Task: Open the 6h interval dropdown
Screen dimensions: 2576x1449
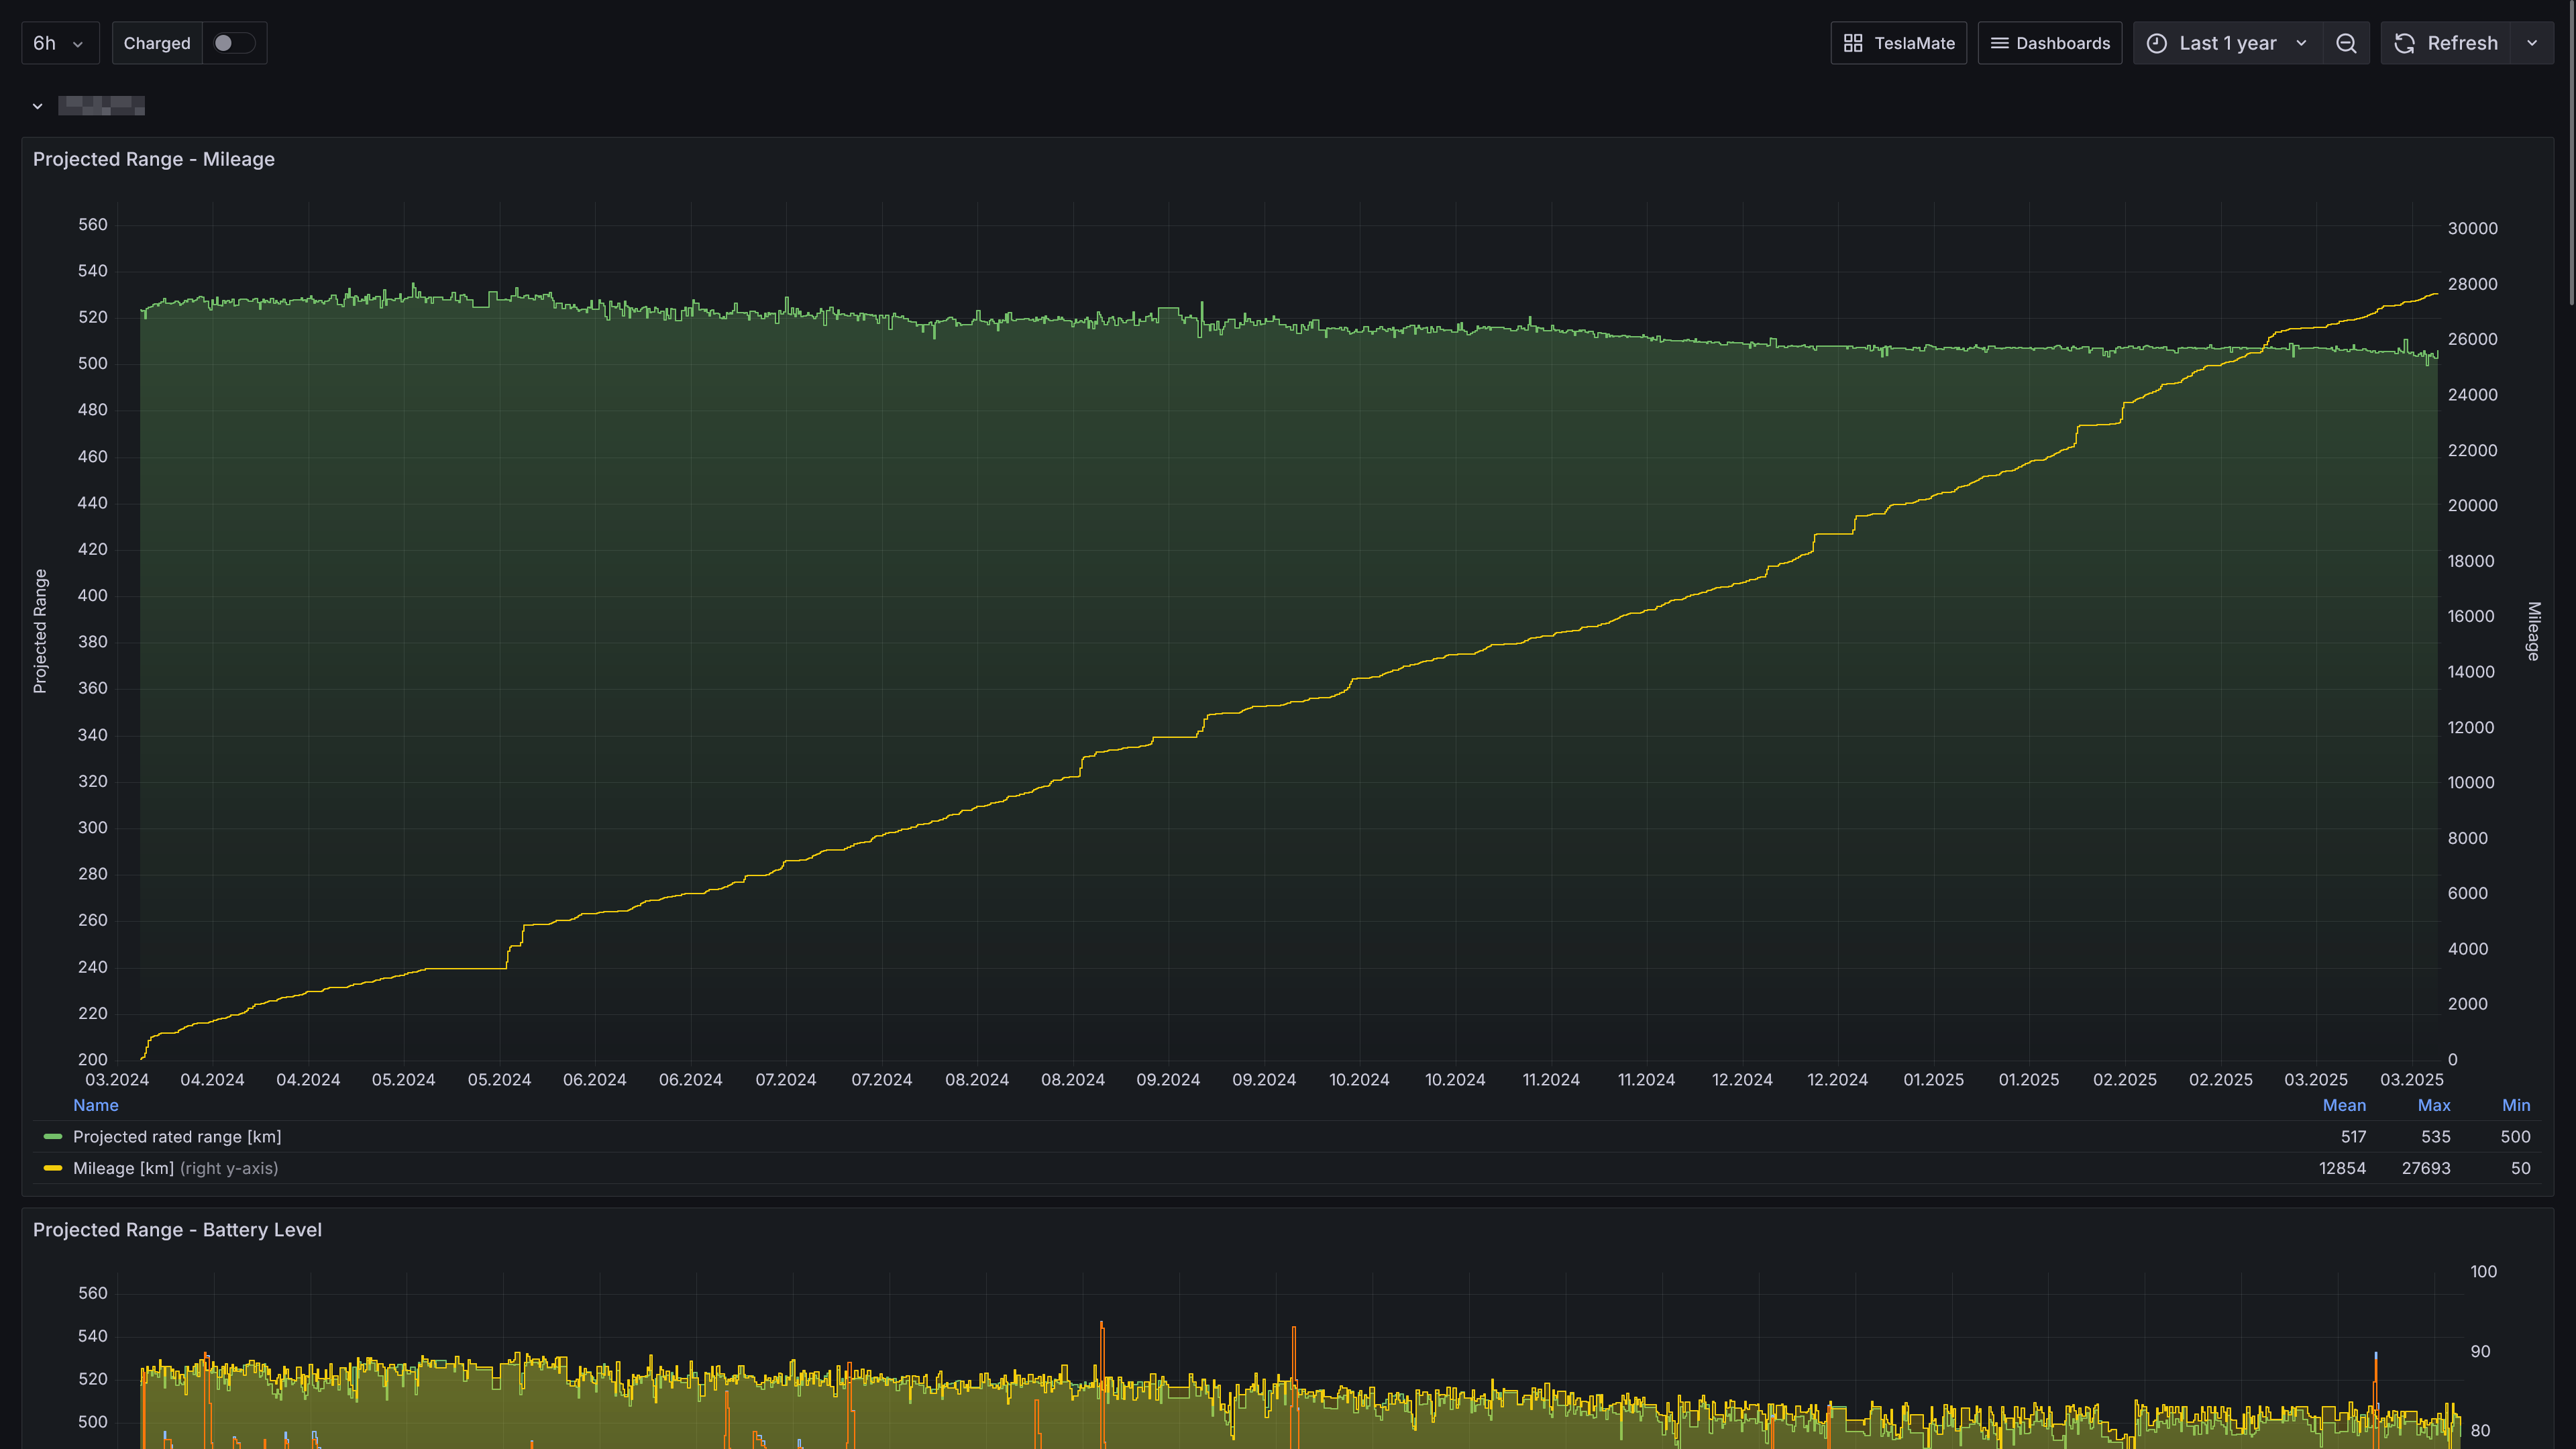Action: (x=59, y=43)
